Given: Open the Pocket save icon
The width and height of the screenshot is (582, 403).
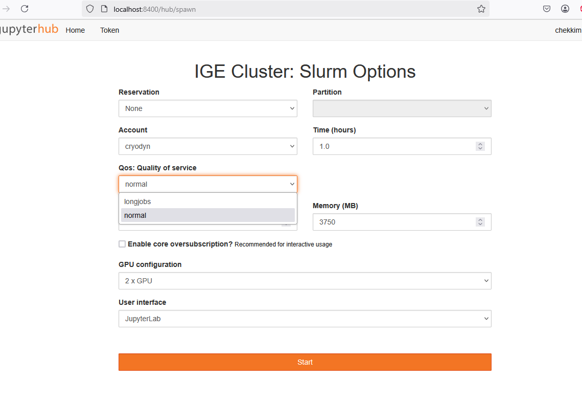Looking at the screenshot, I should 546,9.
